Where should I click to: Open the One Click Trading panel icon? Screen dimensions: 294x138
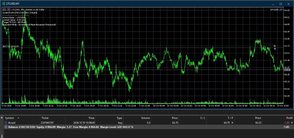click(4, 9)
